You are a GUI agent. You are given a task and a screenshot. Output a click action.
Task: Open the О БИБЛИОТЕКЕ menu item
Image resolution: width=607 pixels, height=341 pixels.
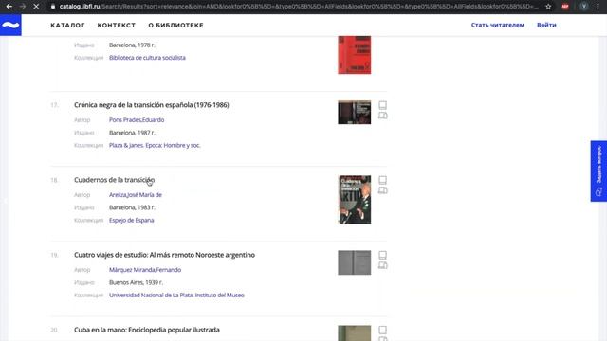tap(175, 26)
